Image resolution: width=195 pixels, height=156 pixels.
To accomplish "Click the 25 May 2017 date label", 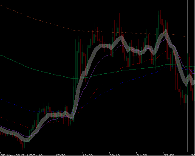I will [x=13, y=155].
